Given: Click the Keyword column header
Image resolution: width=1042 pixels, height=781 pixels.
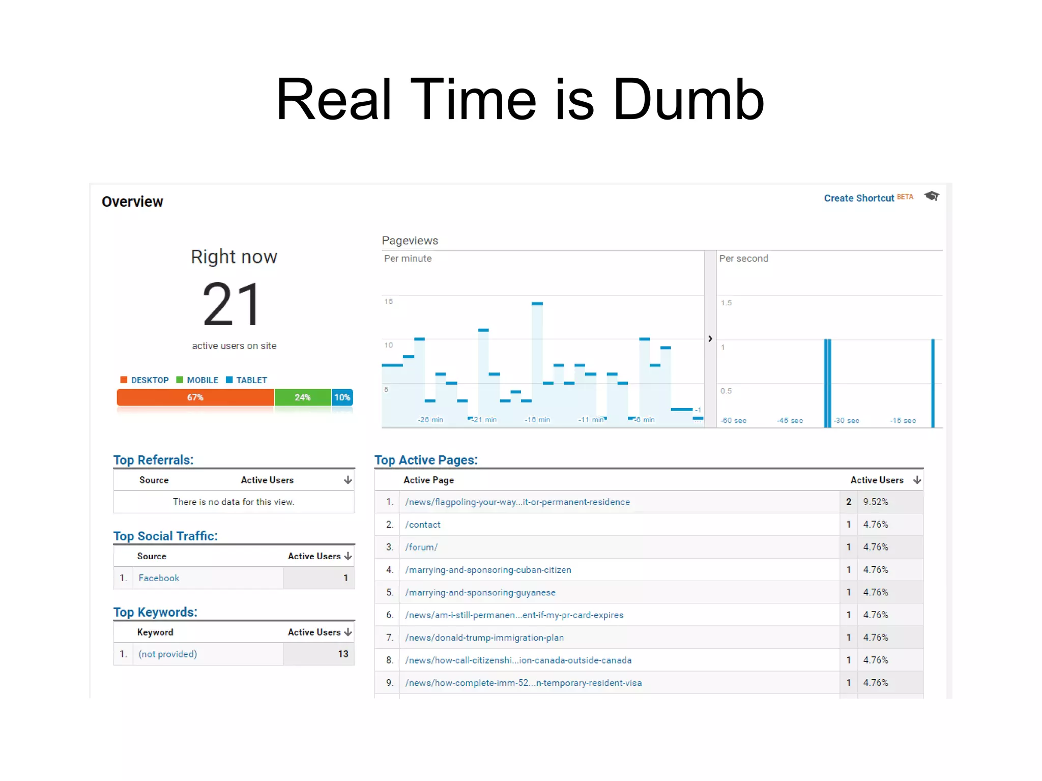Looking at the screenshot, I should (155, 632).
